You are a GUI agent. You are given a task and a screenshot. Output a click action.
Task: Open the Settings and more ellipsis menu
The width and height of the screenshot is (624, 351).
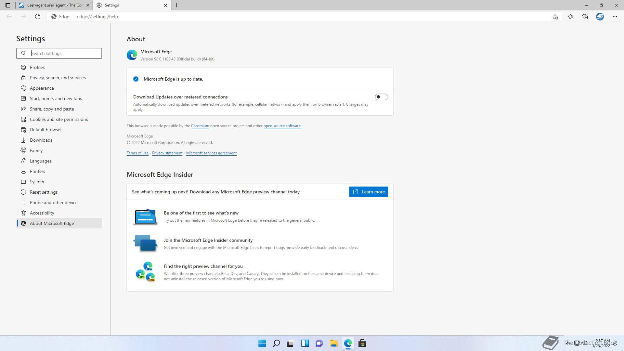point(615,17)
